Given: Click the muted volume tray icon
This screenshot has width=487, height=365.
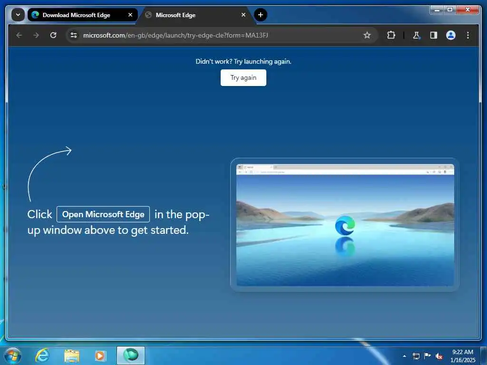Looking at the screenshot, I should click(439, 356).
